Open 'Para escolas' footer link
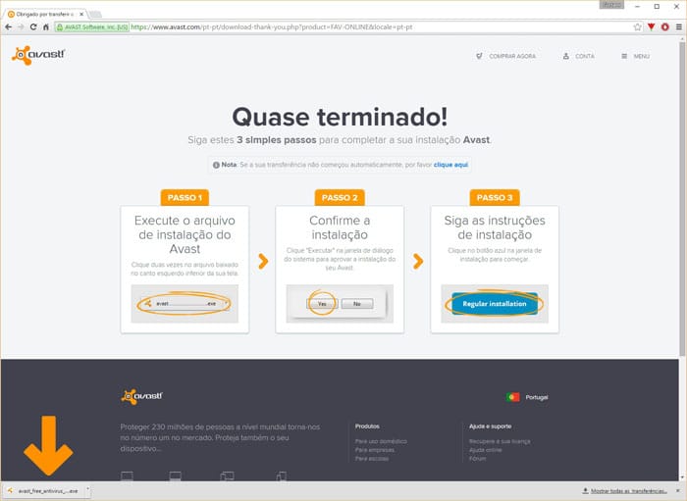 click(372, 459)
